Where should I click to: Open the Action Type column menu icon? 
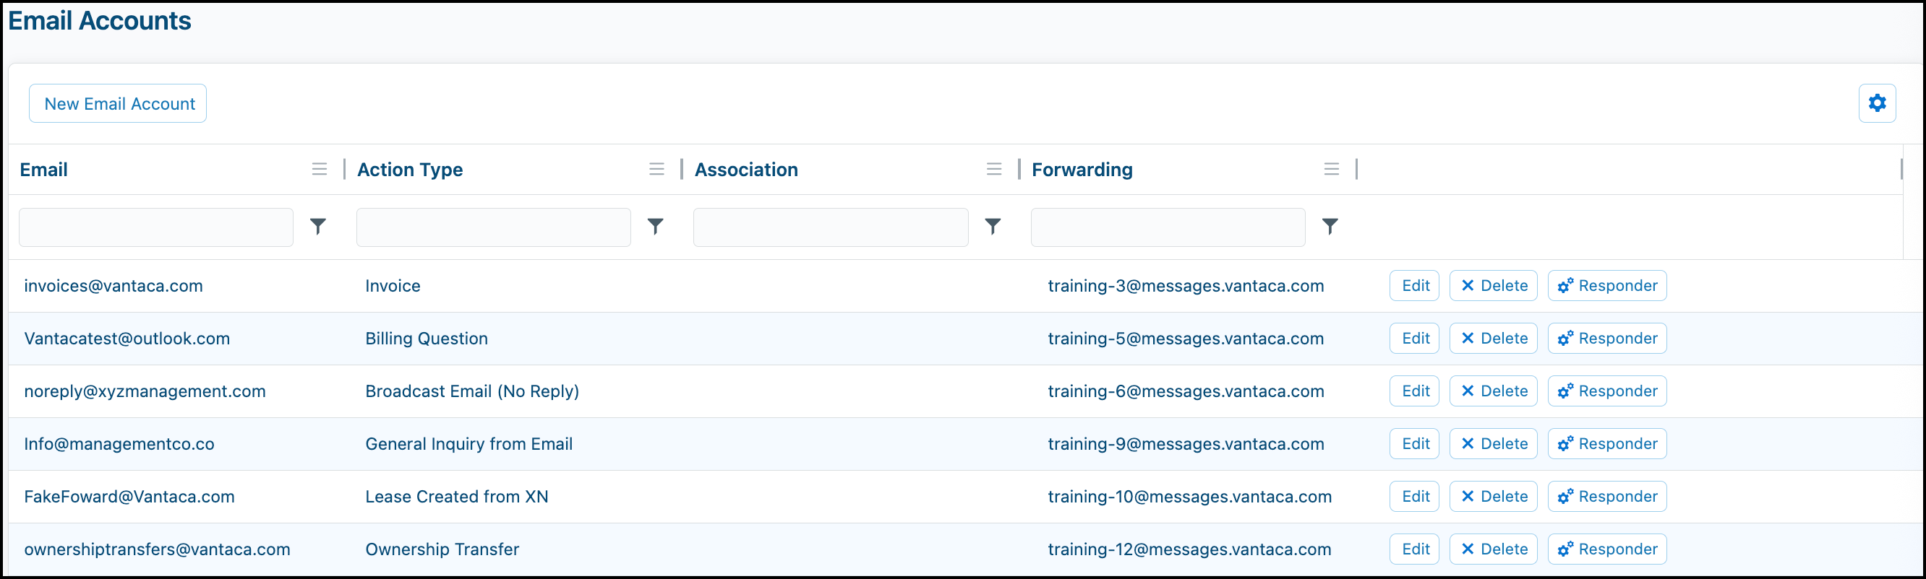[x=656, y=170]
